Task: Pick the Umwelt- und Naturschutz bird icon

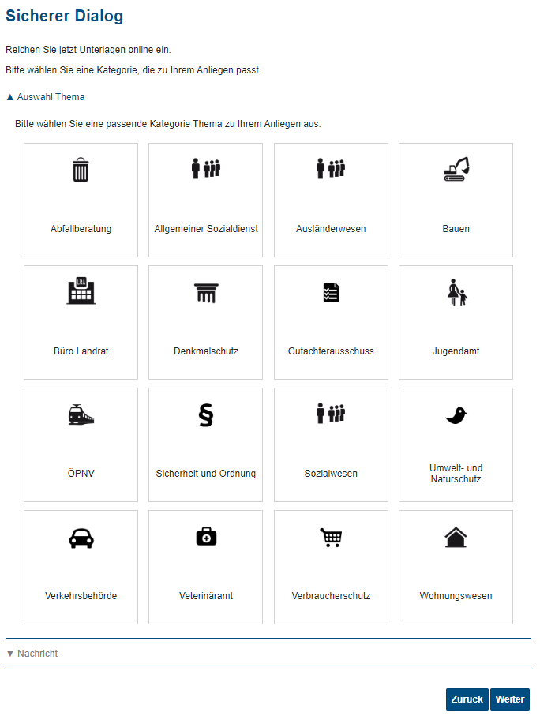Action: tap(456, 415)
